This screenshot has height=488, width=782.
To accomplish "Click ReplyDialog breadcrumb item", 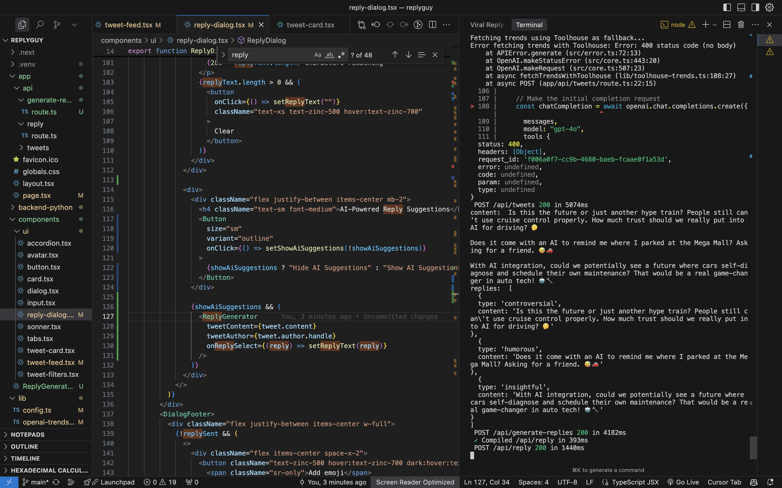I will tap(262, 40).
